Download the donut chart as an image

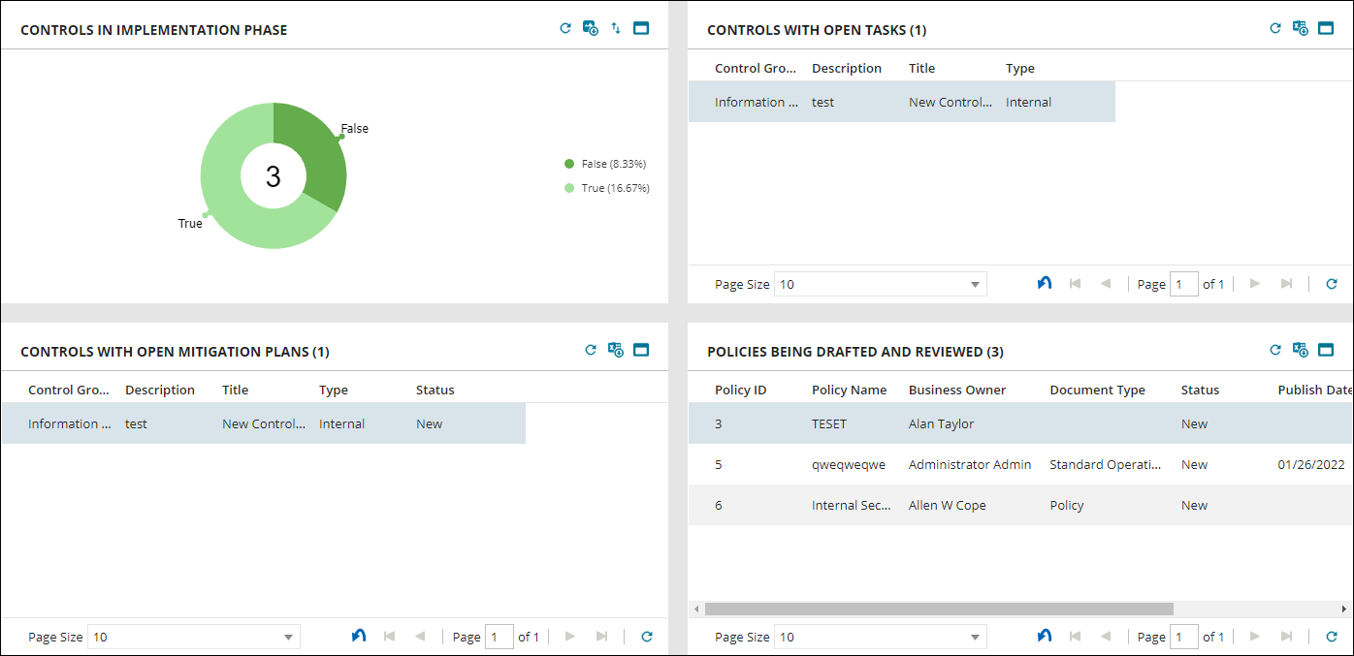590,28
